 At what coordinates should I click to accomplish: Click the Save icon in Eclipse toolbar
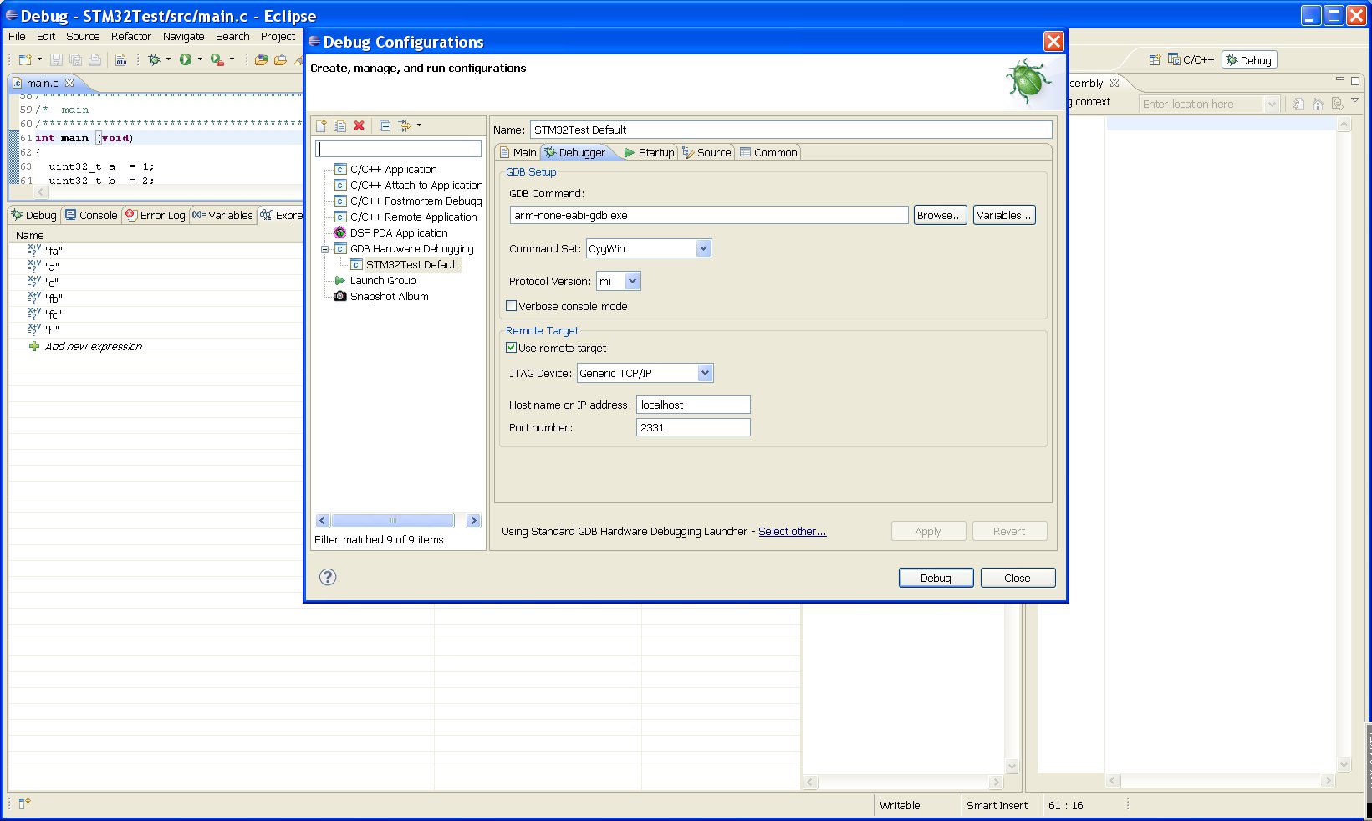(x=56, y=59)
